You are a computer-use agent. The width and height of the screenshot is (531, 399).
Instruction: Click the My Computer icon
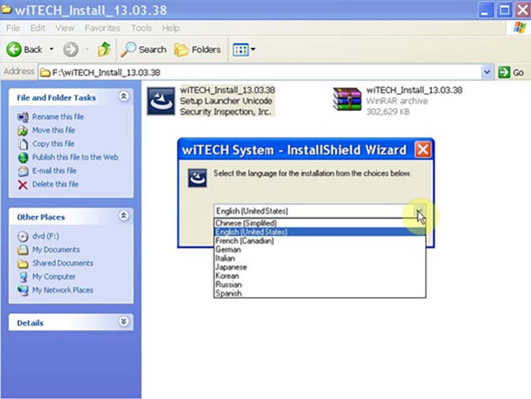23,277
